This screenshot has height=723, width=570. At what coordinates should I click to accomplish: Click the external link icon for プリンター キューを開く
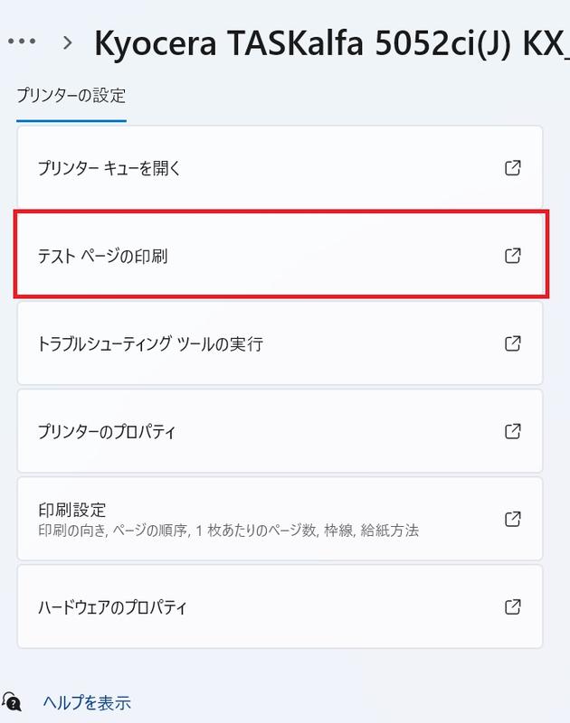(x=512, y=168)
